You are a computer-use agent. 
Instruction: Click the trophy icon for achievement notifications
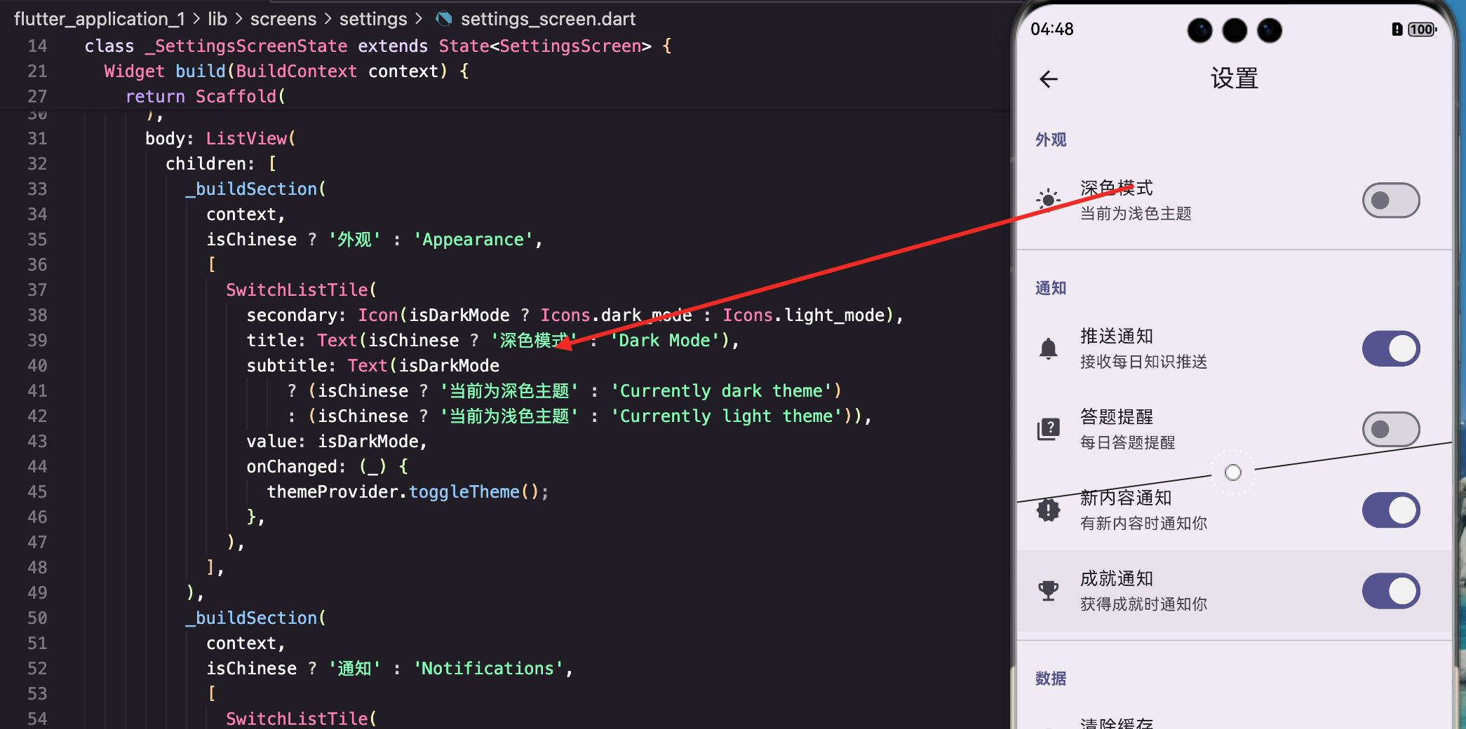[x=1048, y=590]
